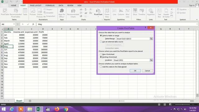
Task: Insert a Hyperlink
Action: point(151,12)
